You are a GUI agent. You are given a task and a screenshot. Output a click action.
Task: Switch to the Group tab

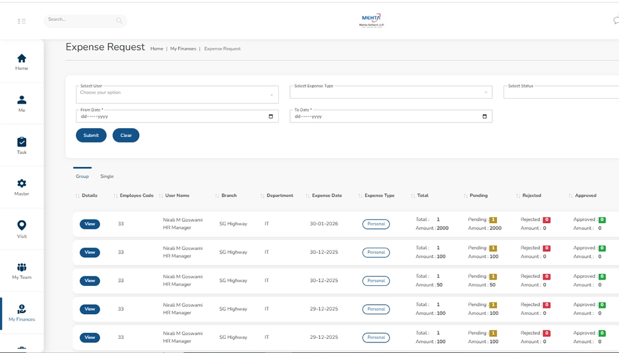pyautogui.click(x=82, y=176)
